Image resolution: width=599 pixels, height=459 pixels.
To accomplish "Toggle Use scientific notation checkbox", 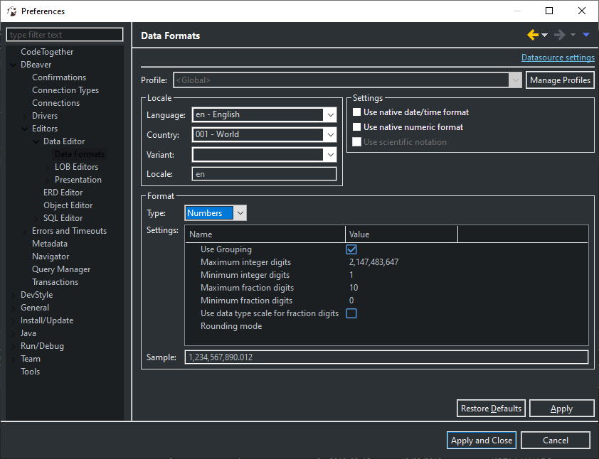I will 356,142.
